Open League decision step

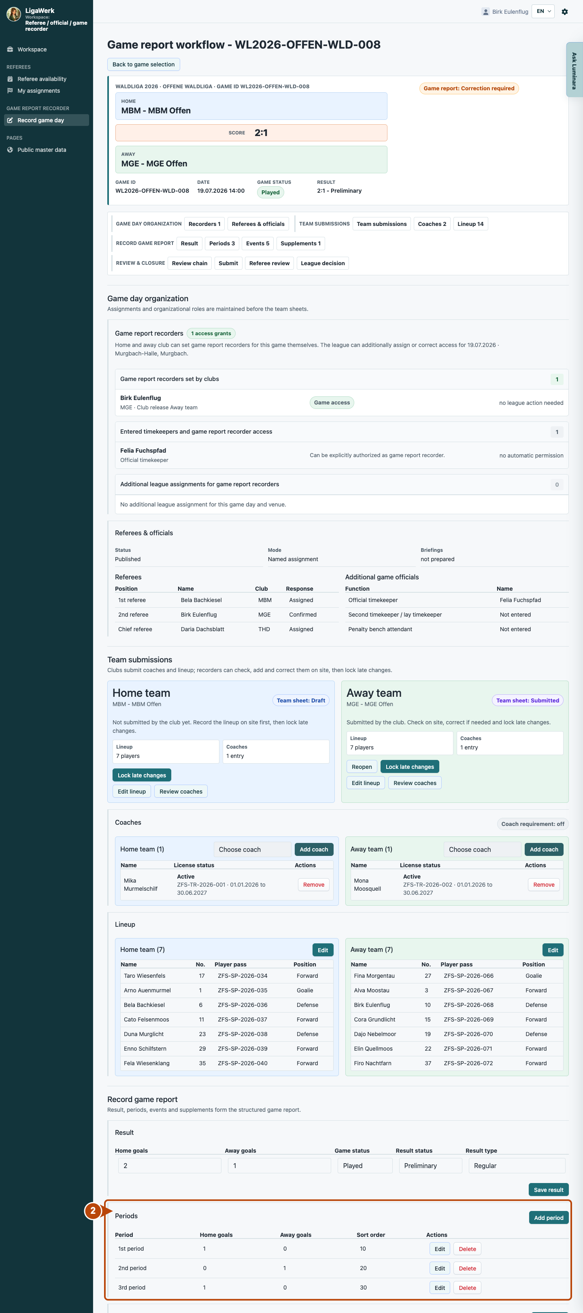[323, 263]
